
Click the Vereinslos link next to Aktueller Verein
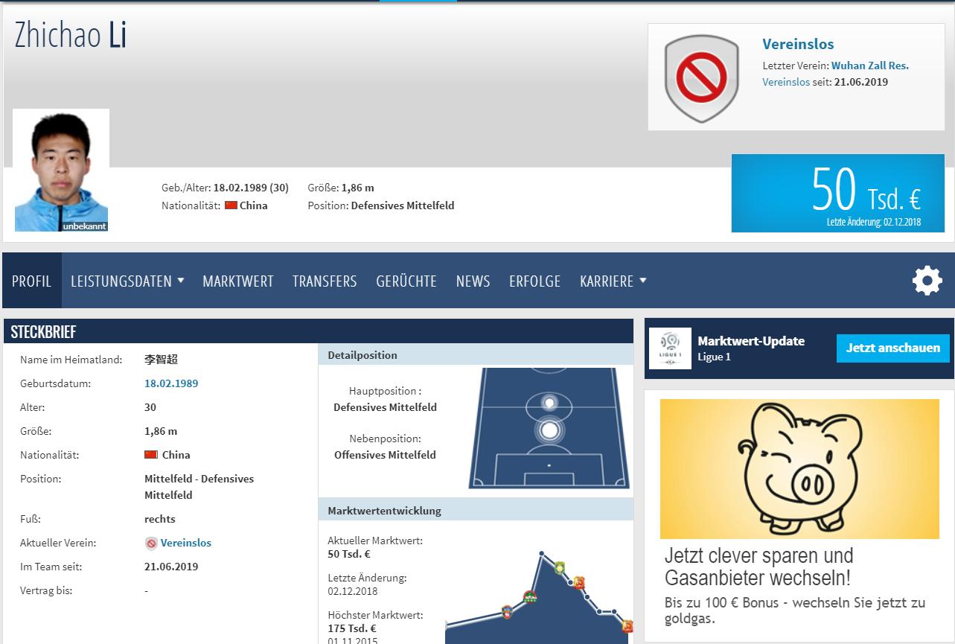pyautogui.click(x=186, y=543)
